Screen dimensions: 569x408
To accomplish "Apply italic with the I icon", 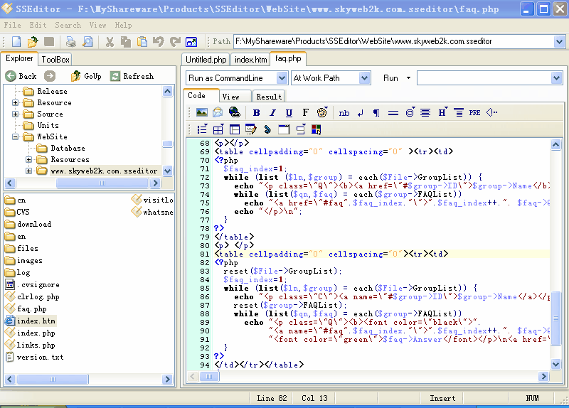I will (272, 113).
